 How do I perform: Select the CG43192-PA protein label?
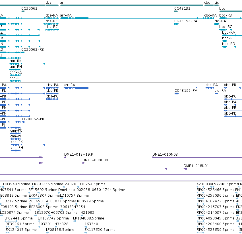[186, 91]
